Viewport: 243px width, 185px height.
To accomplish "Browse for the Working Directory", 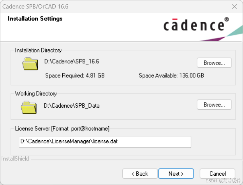I will point(214,105).
